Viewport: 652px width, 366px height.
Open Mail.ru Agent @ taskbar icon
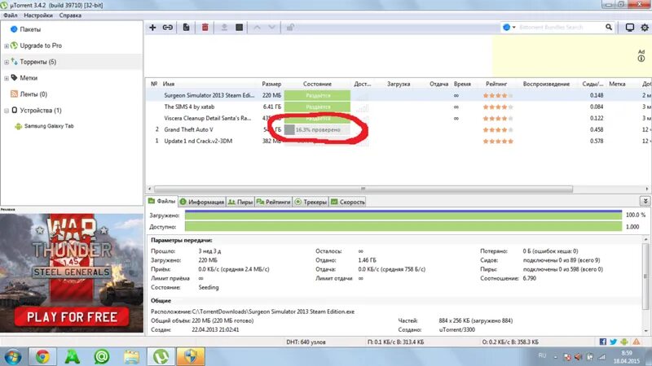(101, 356)
